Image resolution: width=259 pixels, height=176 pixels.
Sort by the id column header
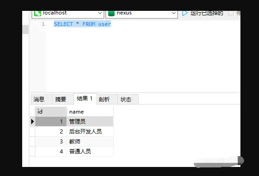click(51, 112)
